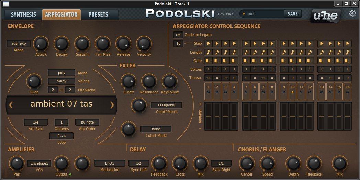Toggle step 7 selector button
The height and width of the screenshot is (180, 360).
tap(263, 91)
